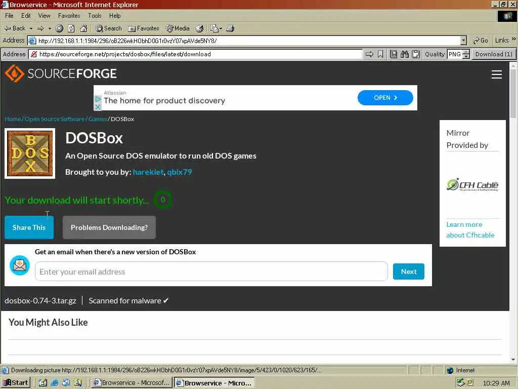The height and width of the screenshot is (389, 518).
Task: Expand the Links toolbar chevron
Action: point(513,39)
